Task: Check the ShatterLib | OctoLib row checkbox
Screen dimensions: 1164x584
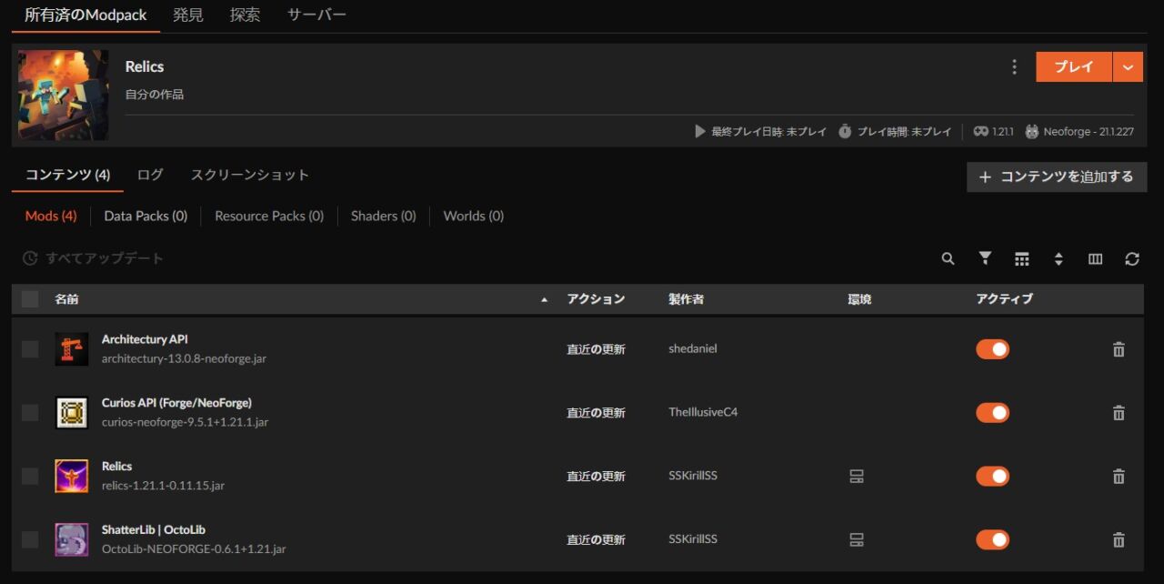Action: (x=29, y=539)
